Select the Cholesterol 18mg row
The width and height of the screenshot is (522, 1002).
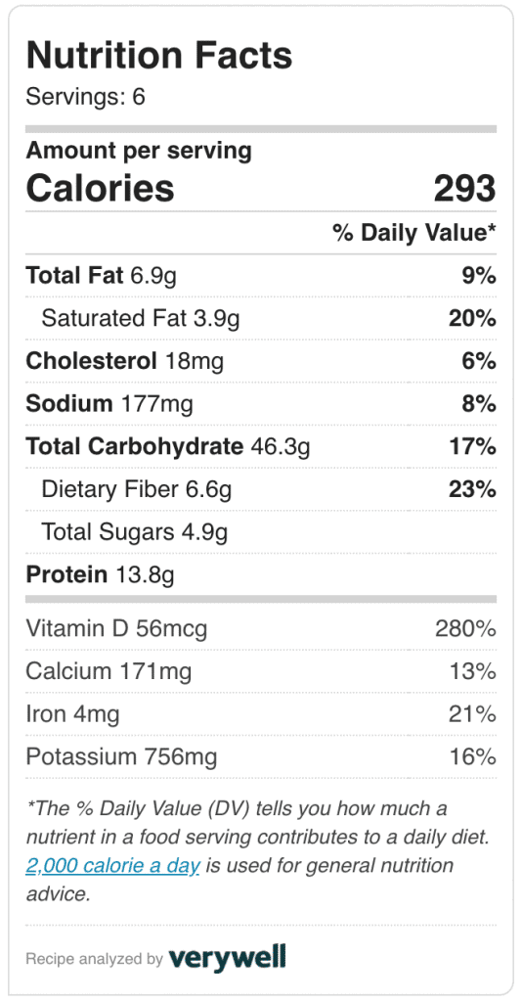click(x=261, y=361)
